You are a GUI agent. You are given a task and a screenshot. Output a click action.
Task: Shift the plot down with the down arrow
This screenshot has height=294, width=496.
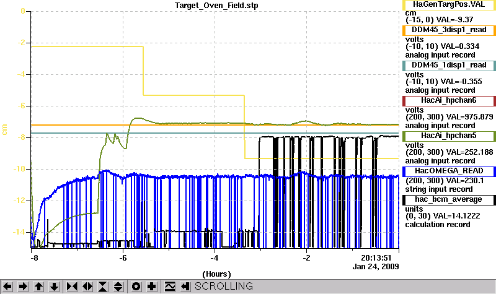pyautogui.click(x=54, y=287)
